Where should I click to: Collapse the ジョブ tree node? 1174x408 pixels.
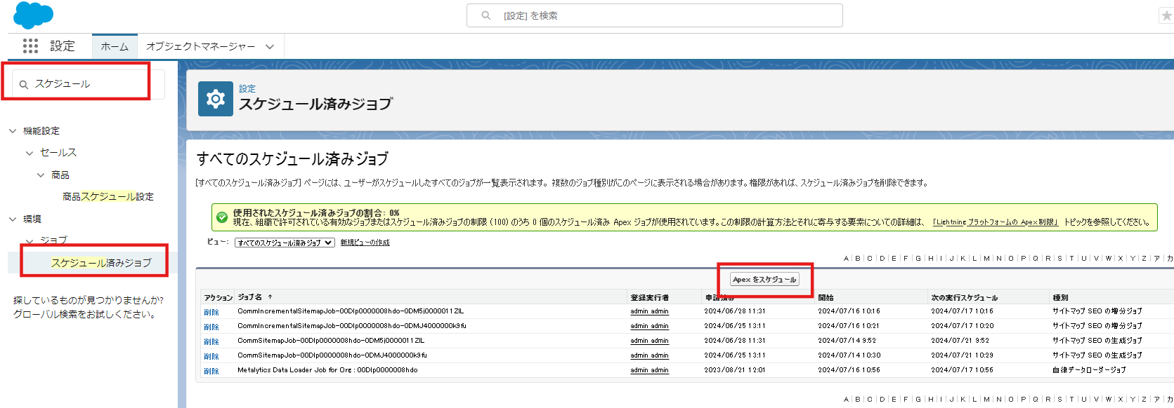pos(30,240)
